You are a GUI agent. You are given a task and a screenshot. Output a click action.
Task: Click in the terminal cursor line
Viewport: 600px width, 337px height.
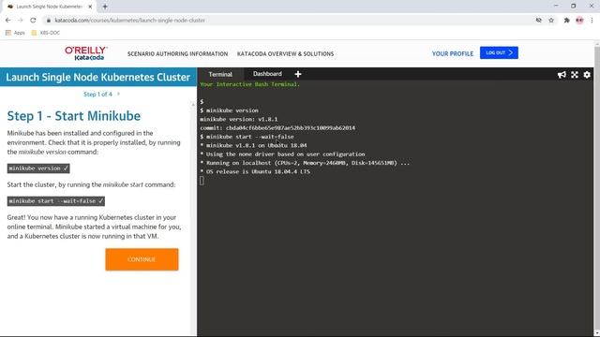pos(202,181)
